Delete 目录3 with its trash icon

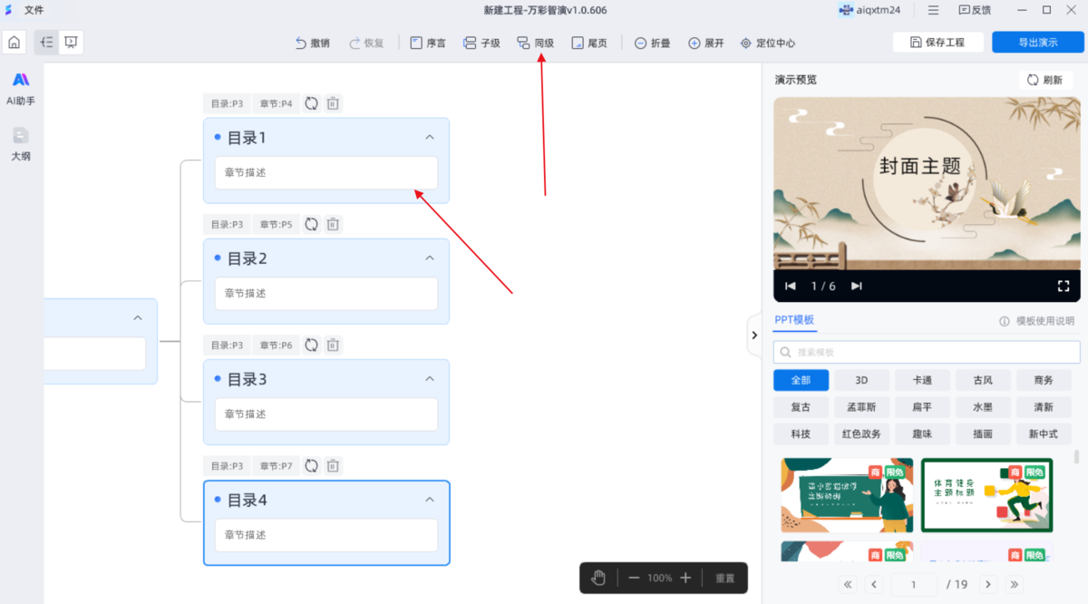[333, 345]
